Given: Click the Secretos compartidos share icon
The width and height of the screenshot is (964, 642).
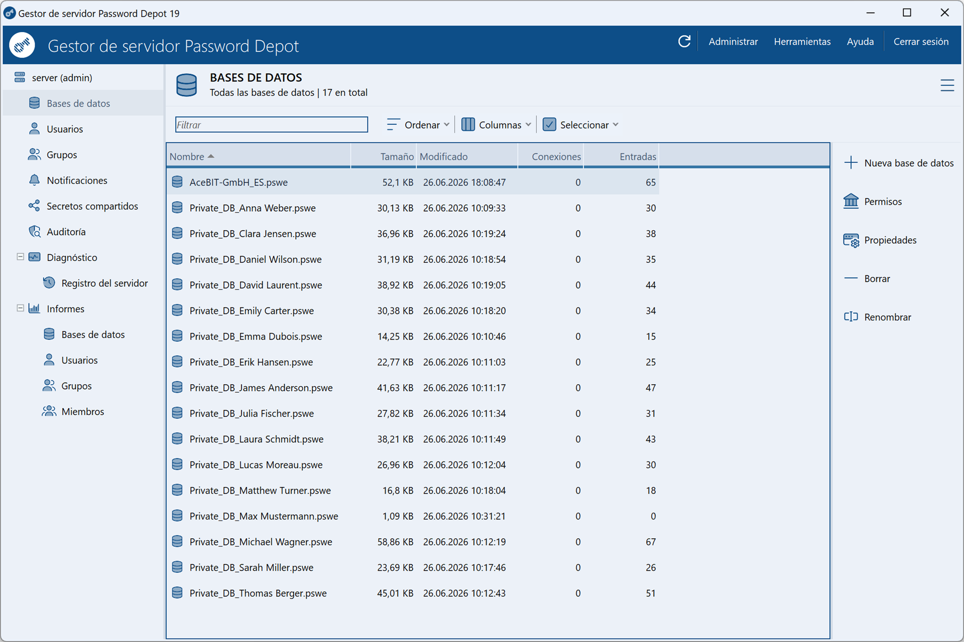Looking at the screenshot, I should pos(34,206).
